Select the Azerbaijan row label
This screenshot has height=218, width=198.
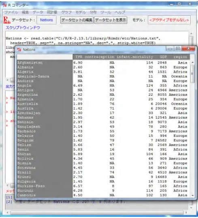coord(29,113)
